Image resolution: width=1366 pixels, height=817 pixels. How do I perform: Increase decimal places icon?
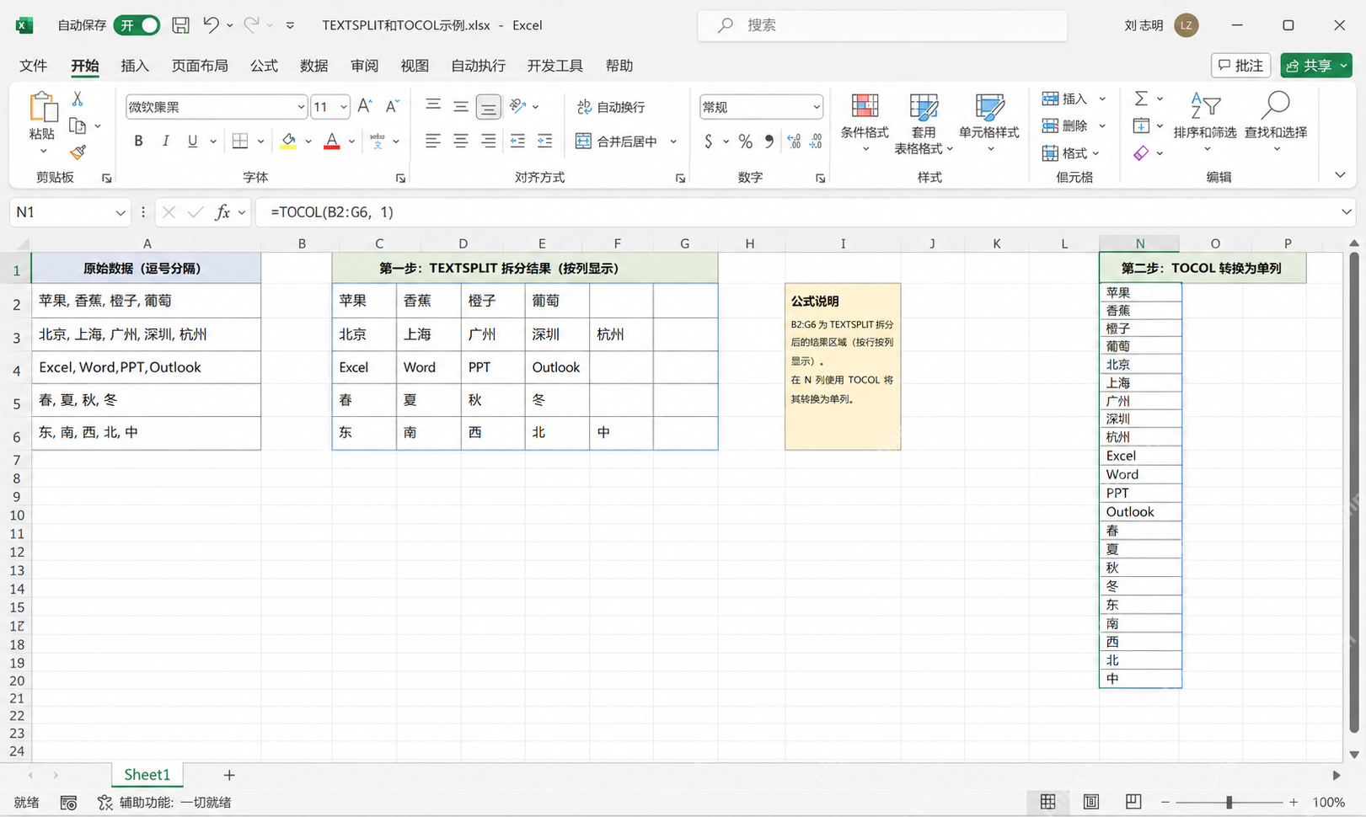pyautogui.click(x=794, y=142)
